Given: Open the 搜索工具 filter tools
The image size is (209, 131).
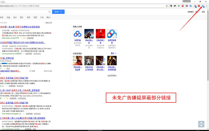Looking at the screenshot, I should point(48,23).
